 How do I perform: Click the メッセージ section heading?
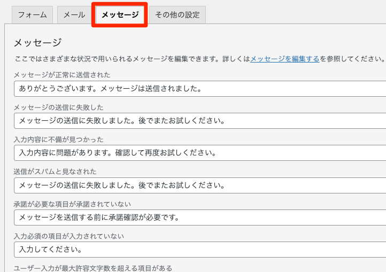pos(37,42)
